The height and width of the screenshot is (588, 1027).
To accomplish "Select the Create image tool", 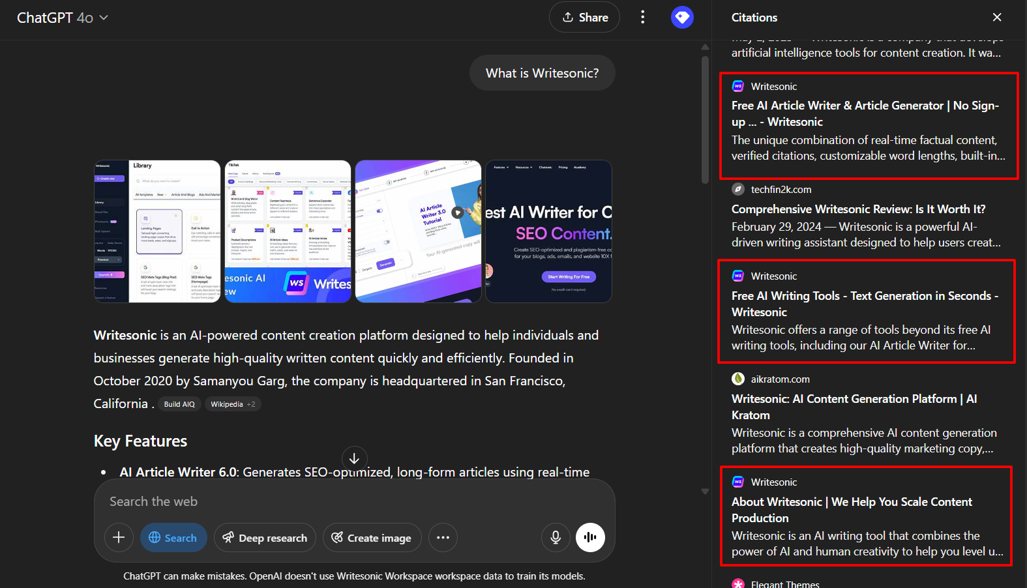I will tap(372, 538).
